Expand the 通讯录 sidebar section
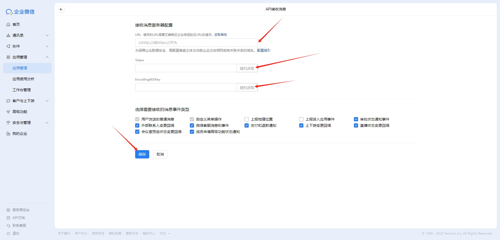Image resolution: width=500 pixels, height=240 pixels. [47, 35]
